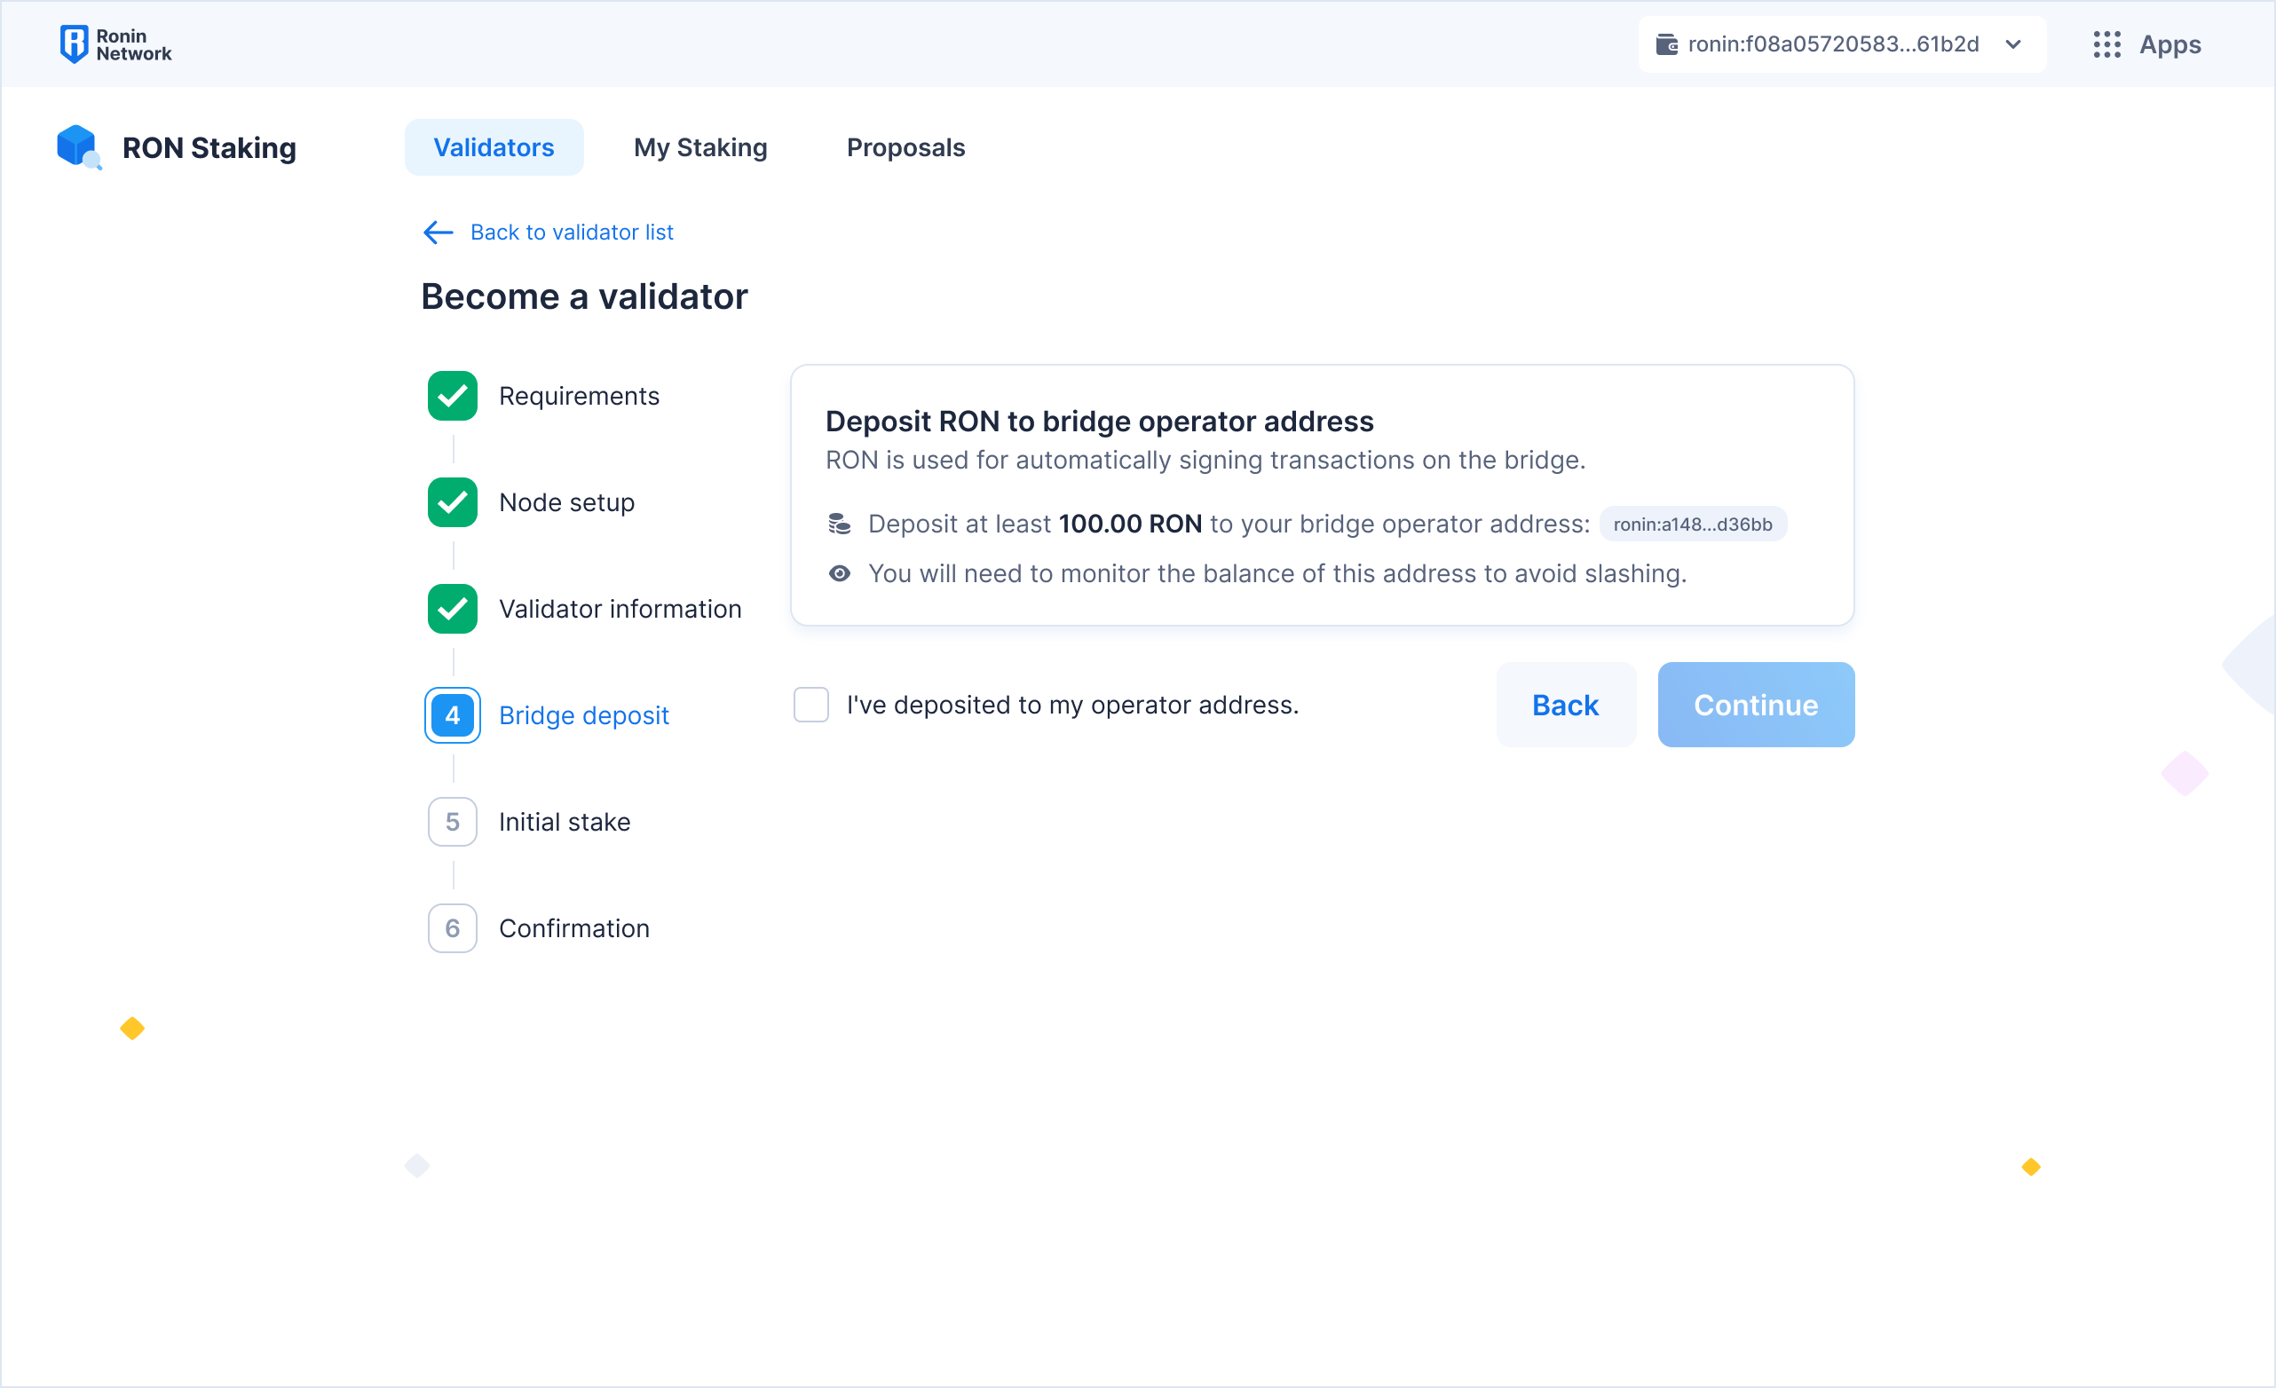Click the back arrow icon
Image resolution: width=2276 pixels, height=1388 pixels.
coord(438,233)
